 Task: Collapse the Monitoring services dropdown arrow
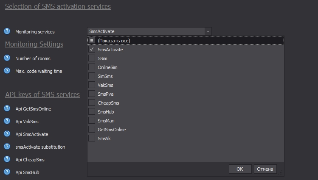pyautogui.click(x=208, y=31)
